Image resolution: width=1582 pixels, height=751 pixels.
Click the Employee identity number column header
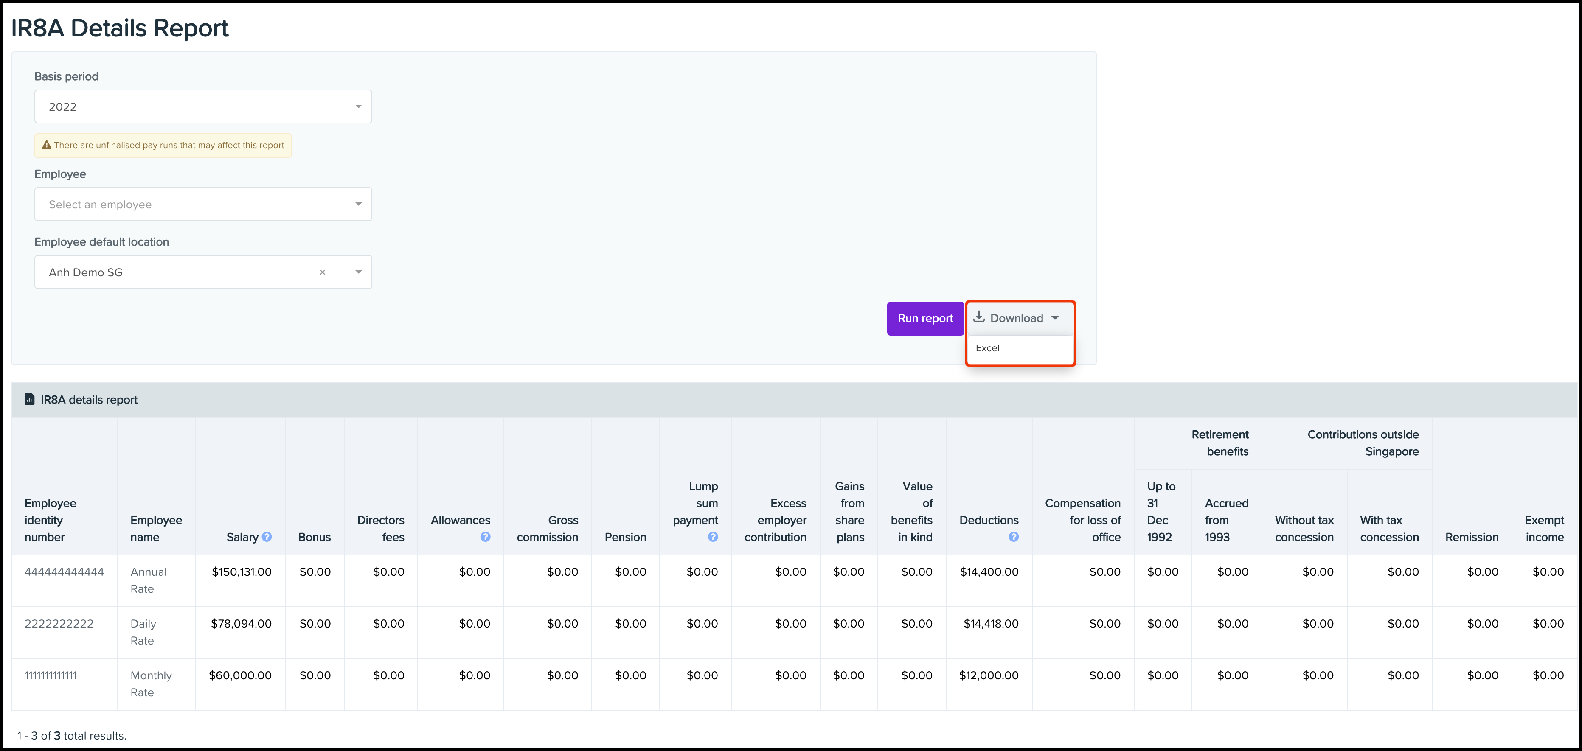[x=51, y=519]
